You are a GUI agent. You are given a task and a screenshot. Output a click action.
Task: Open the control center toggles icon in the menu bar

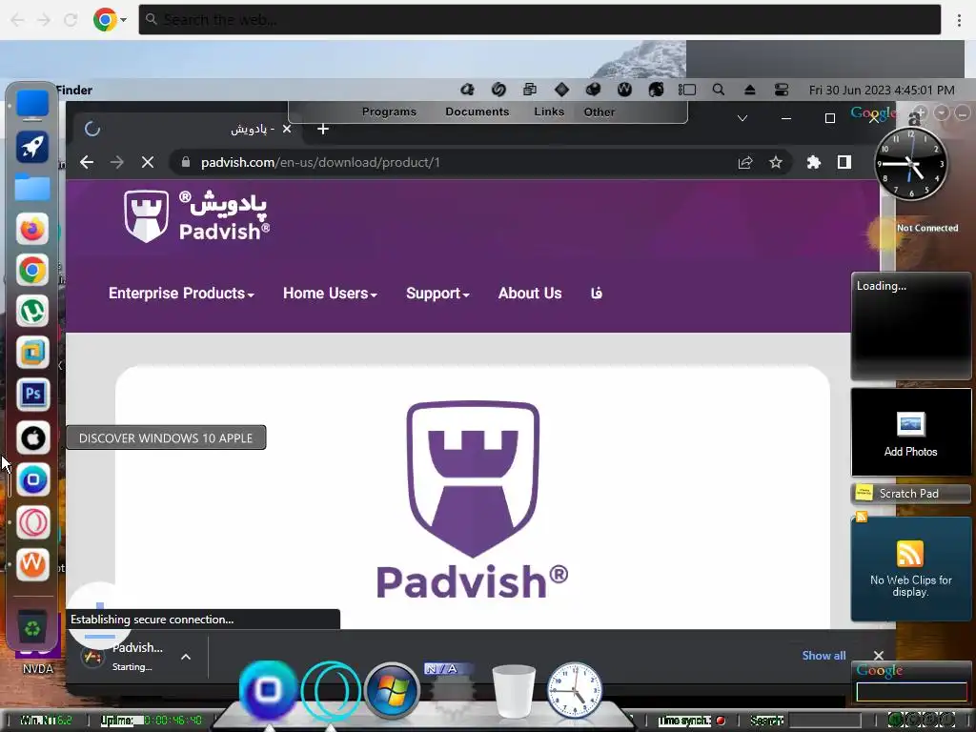782,90
